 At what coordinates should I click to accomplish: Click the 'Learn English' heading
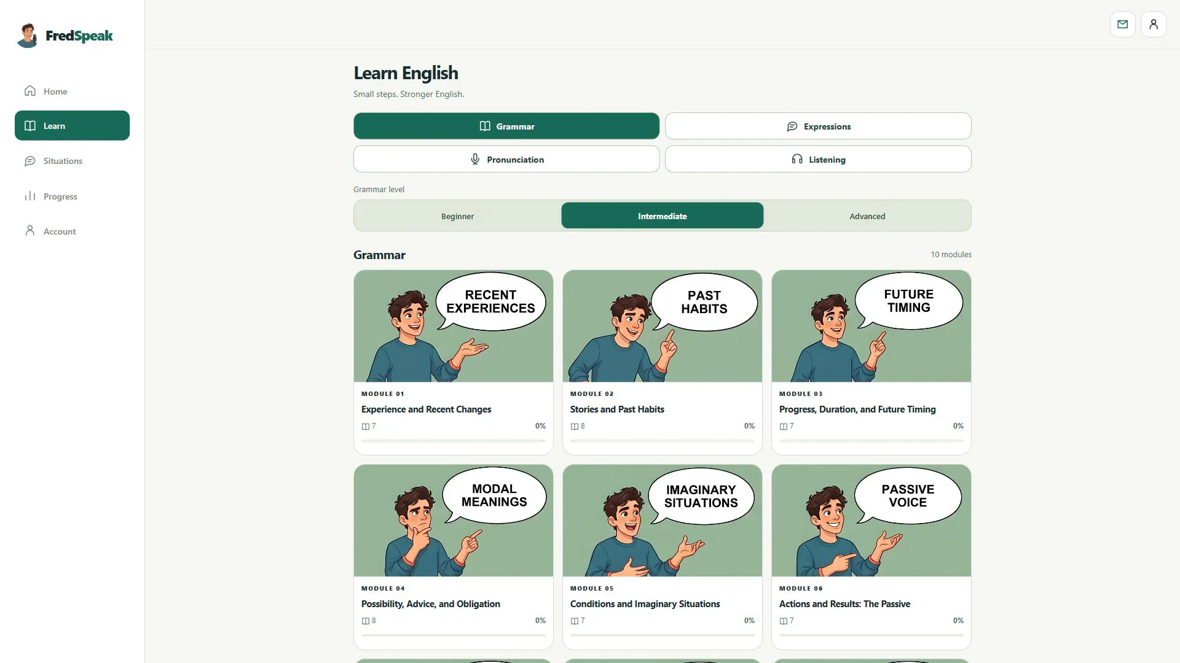pos(406,73)
